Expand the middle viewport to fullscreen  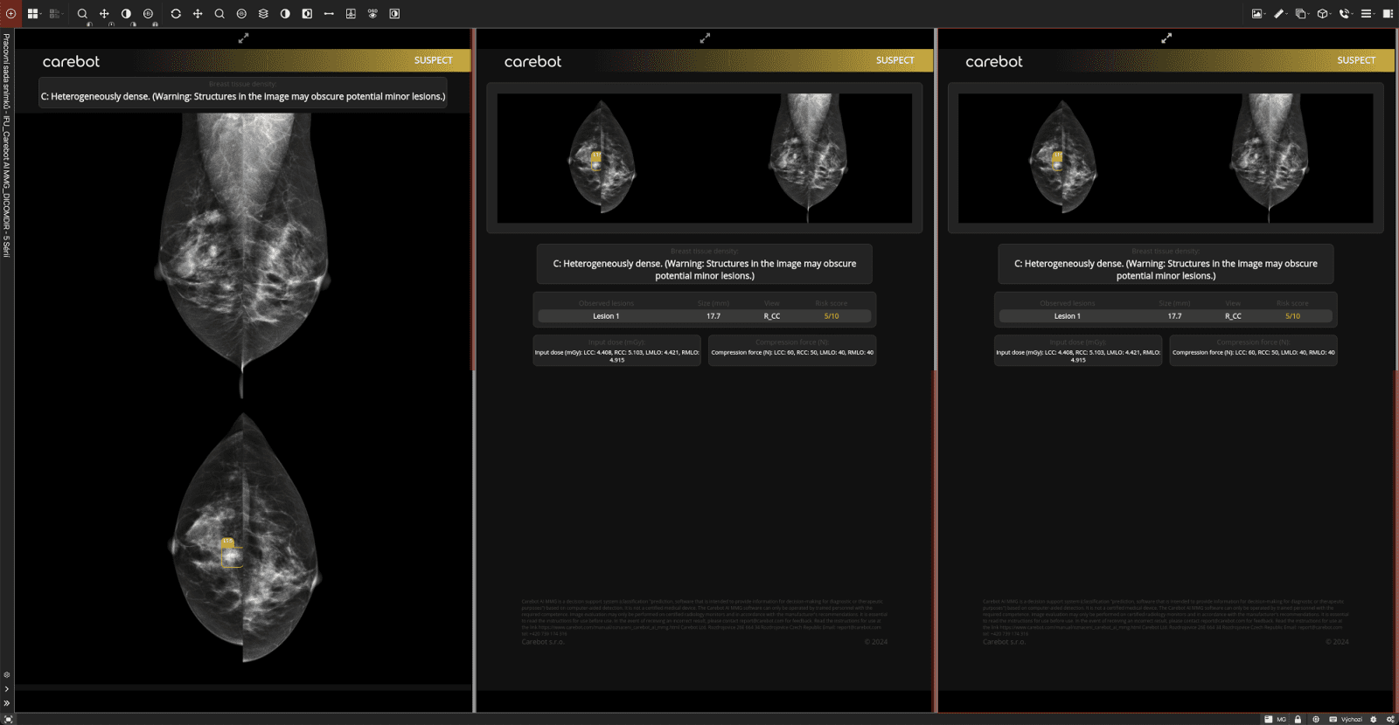tap(705, 38)
